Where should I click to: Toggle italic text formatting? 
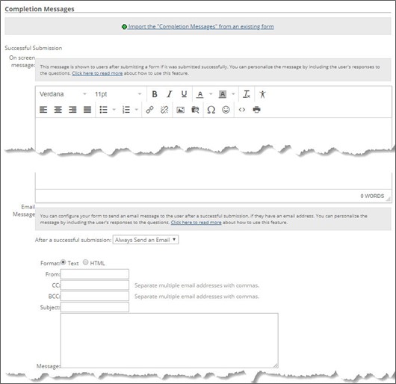tap(169, 94)
